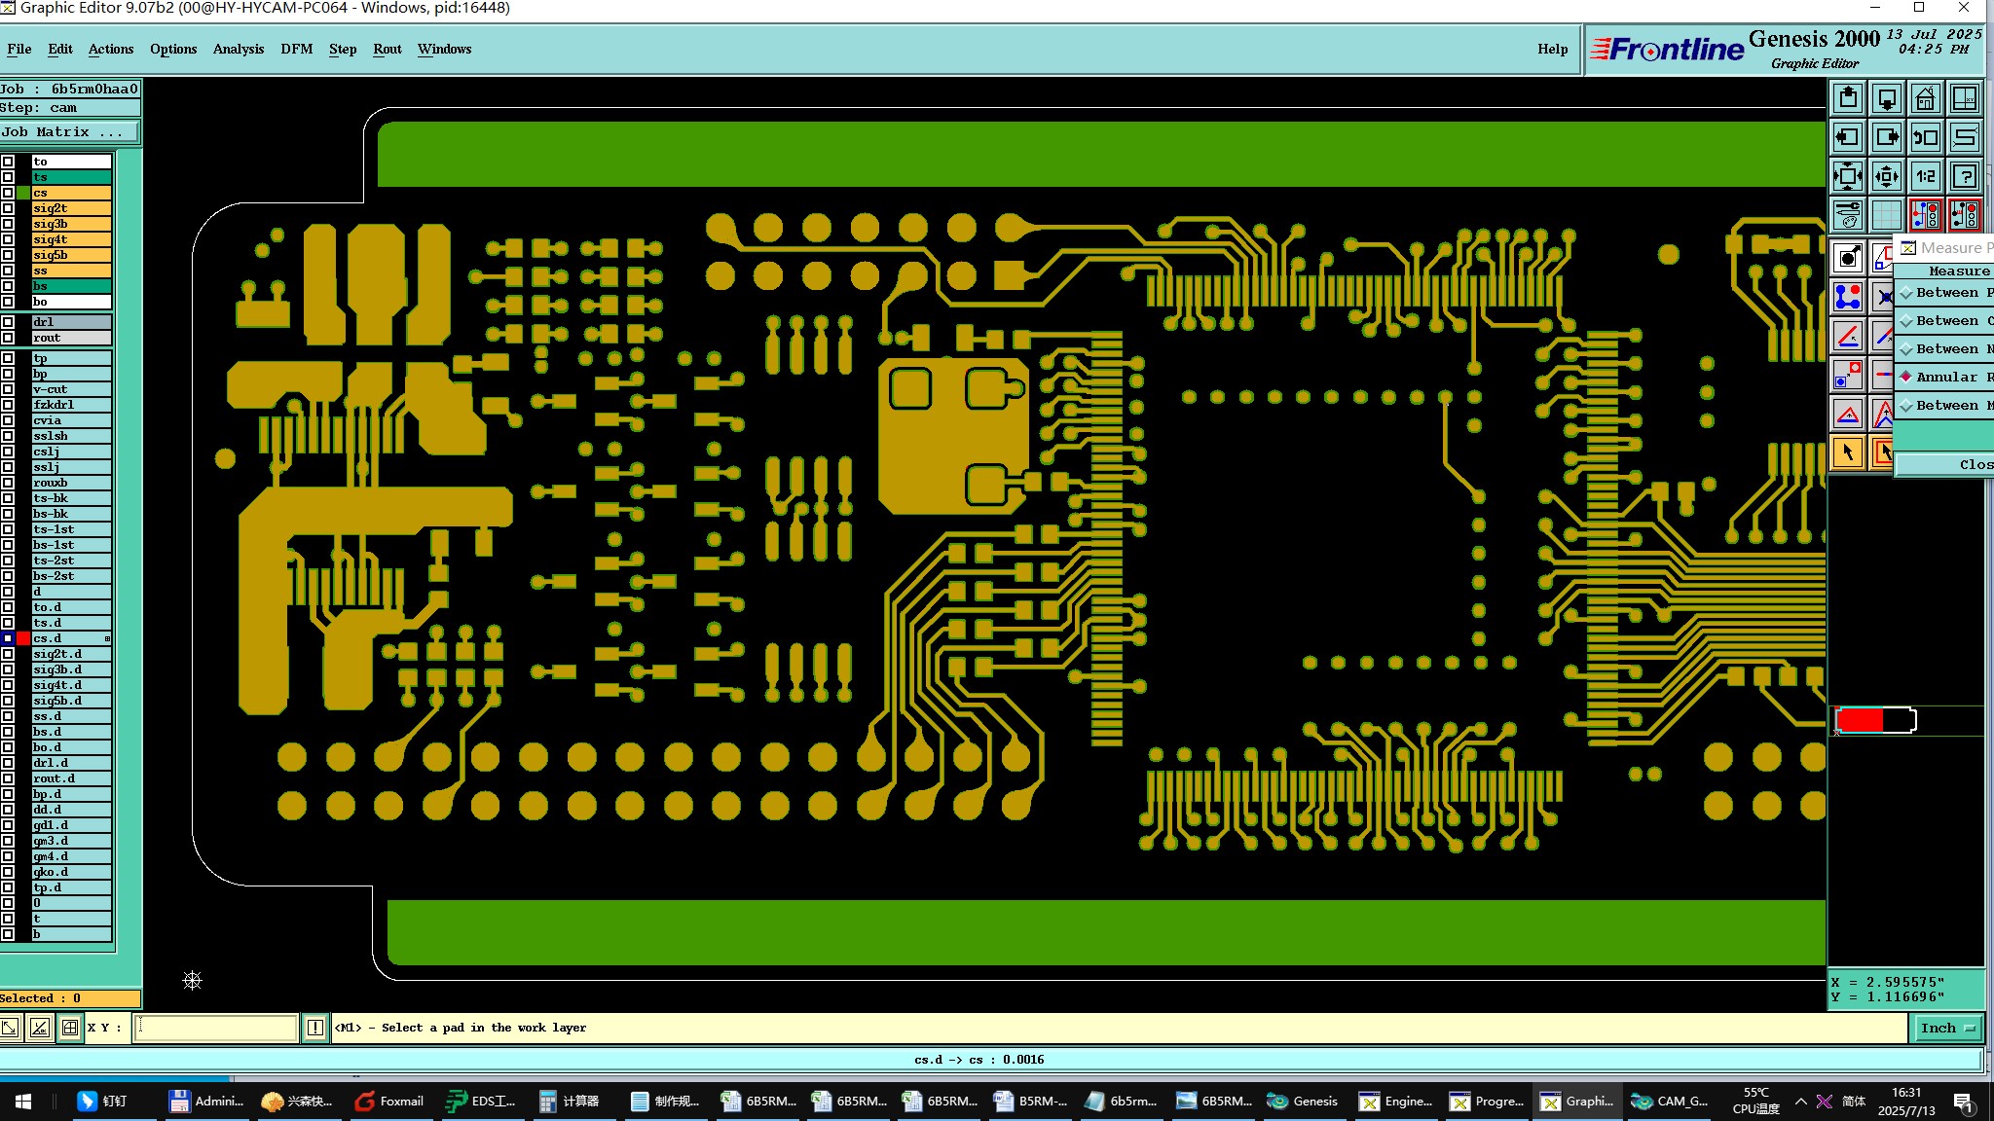Select the Annular radio option in Measure

pyautogui.click(x=1906, y=377)
